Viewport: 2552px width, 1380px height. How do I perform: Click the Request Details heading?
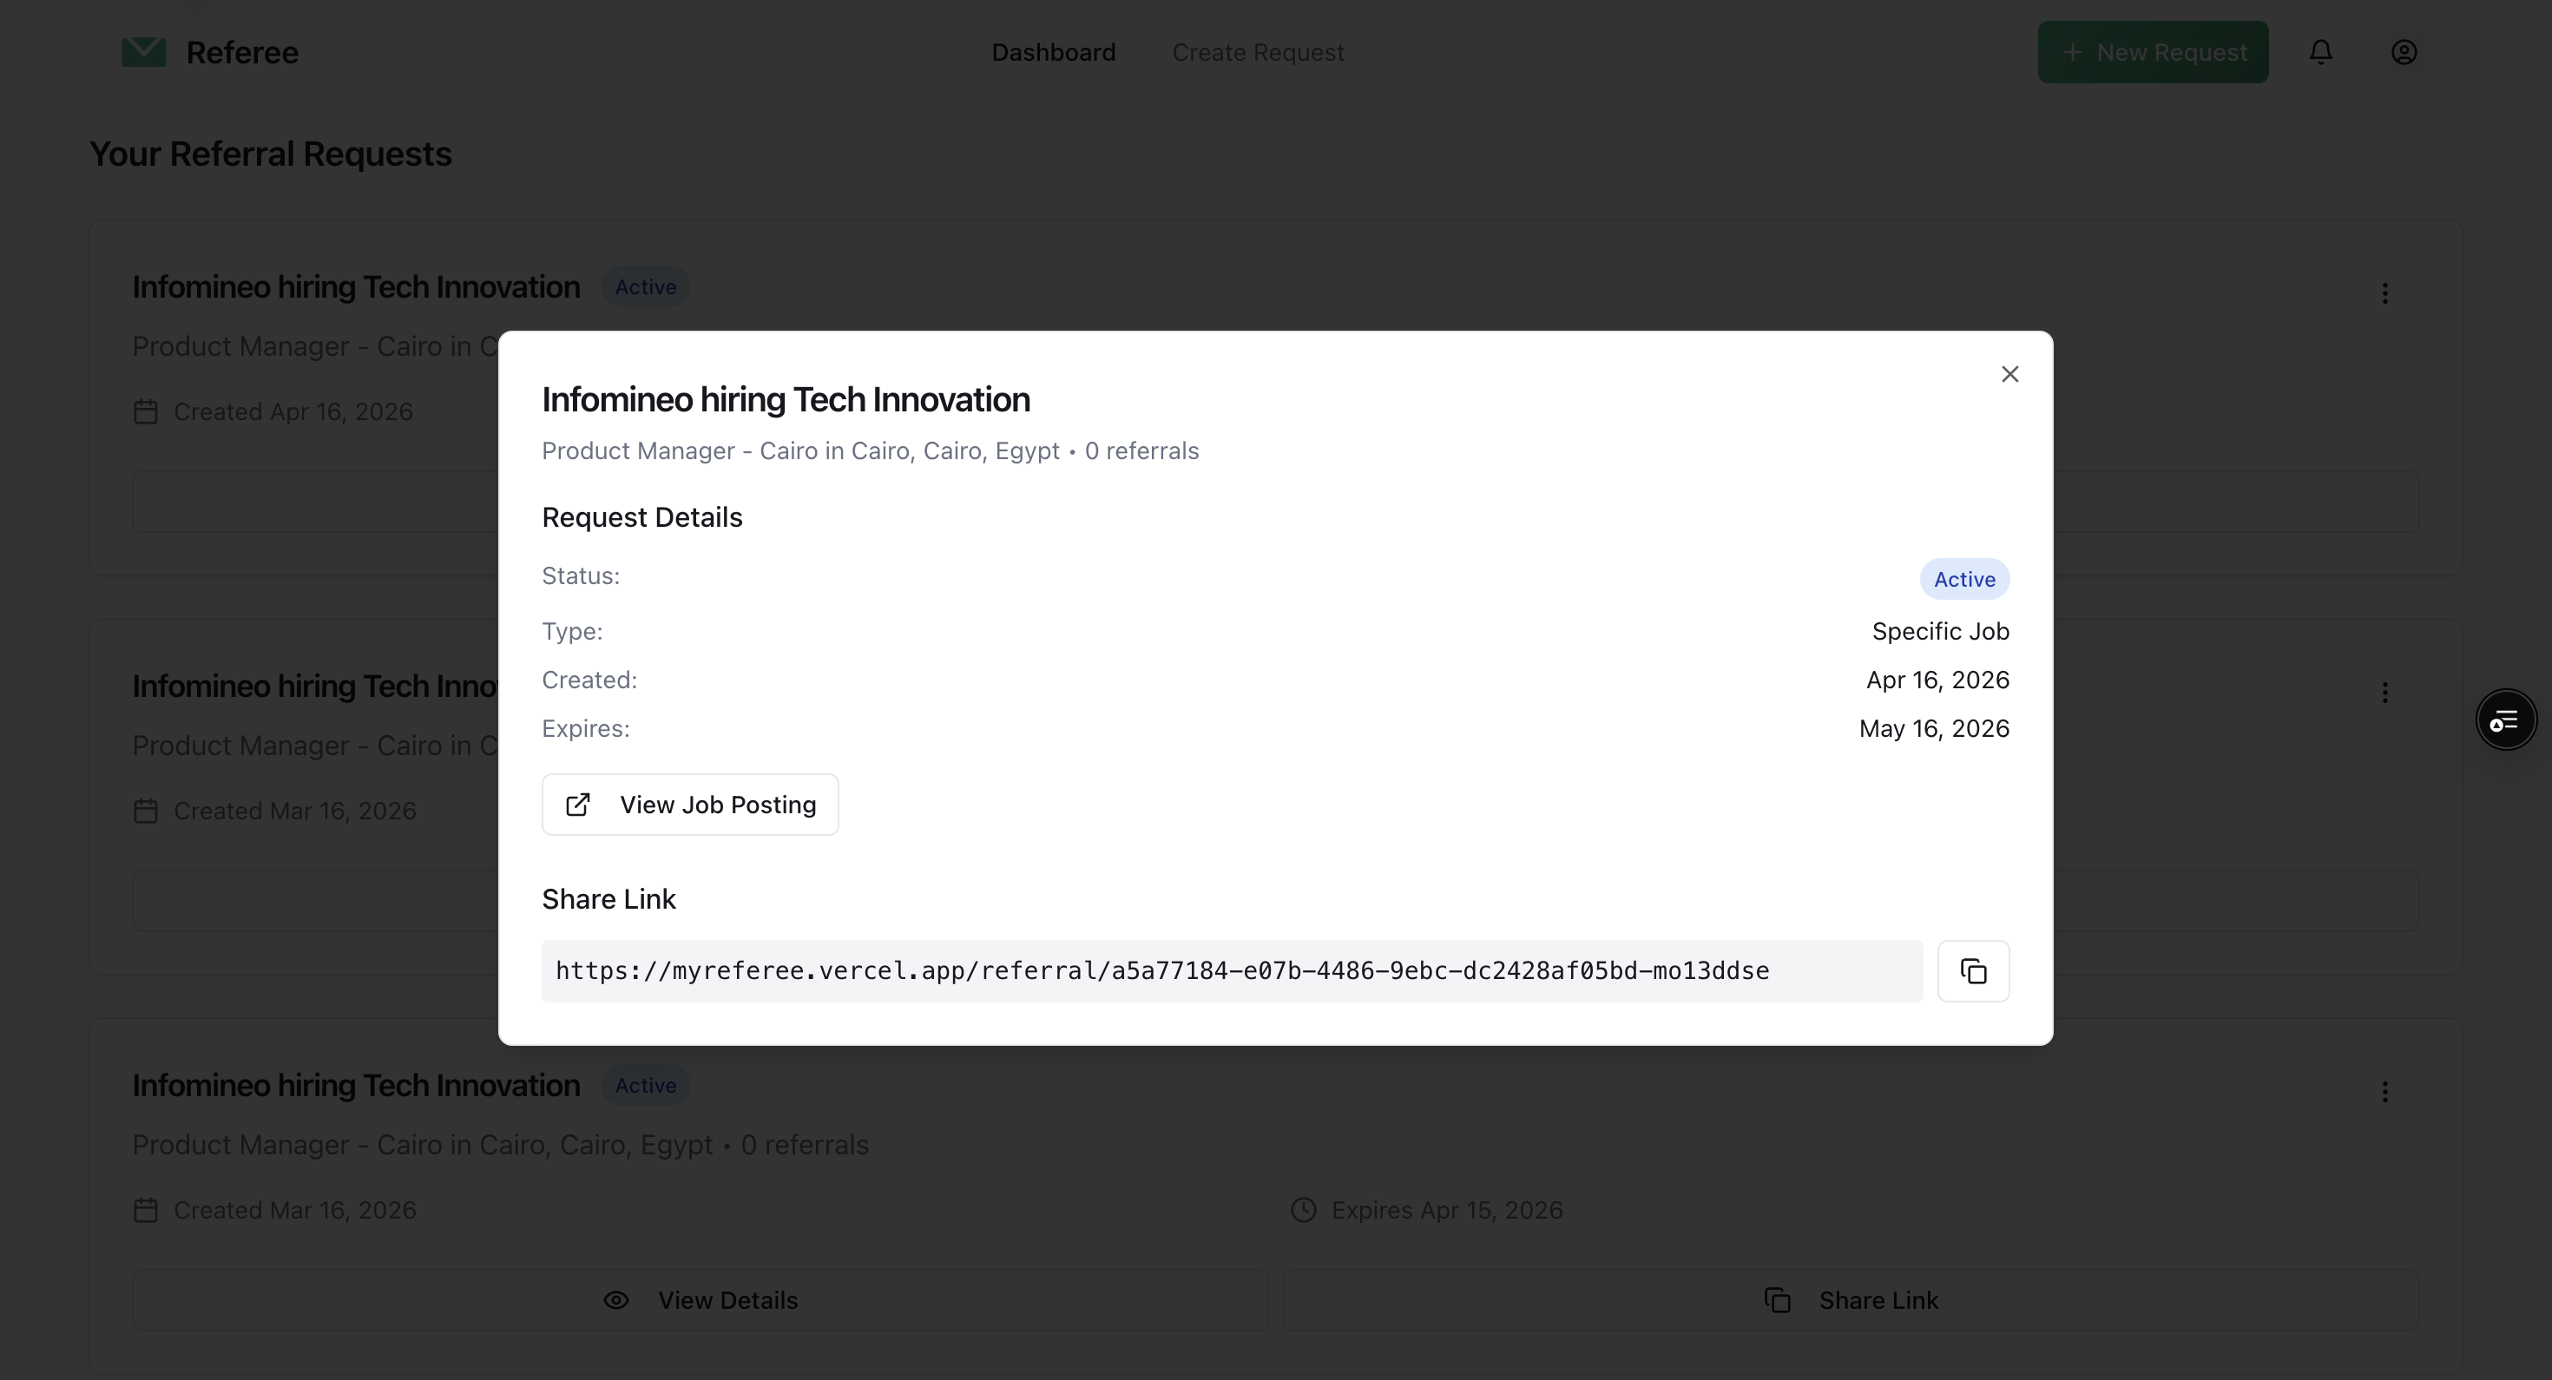642,517
